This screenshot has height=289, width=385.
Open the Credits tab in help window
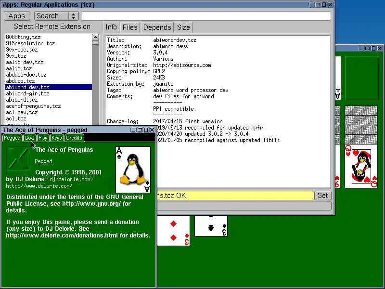pyautogui.click(x=74, y=138)
